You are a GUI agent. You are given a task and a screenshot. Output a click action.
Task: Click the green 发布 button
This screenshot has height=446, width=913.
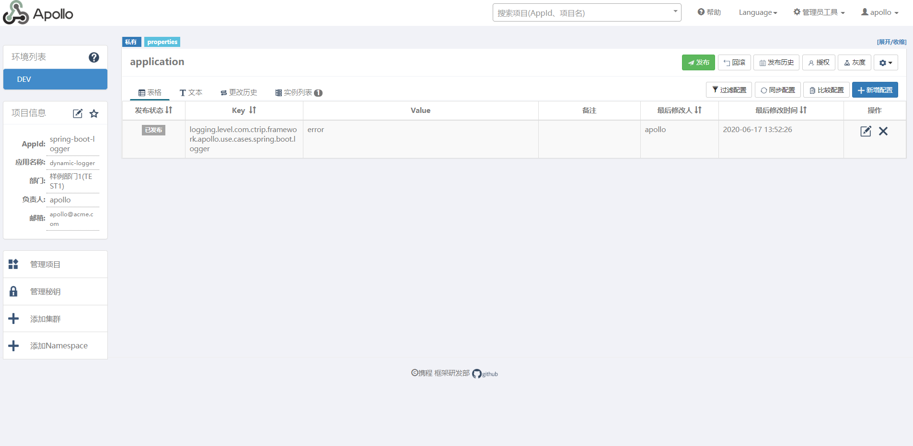click(698, 63)
